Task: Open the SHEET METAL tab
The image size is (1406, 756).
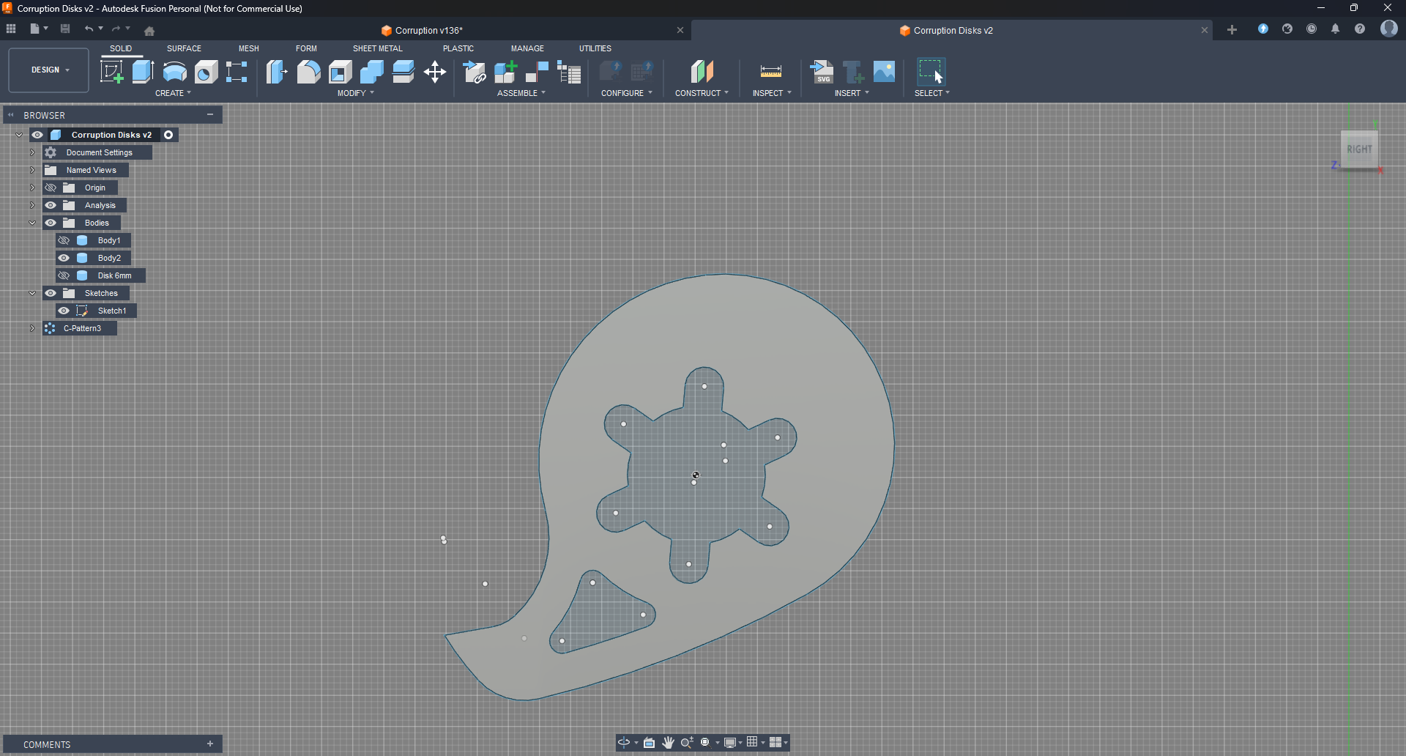Action: click(377, 48)
